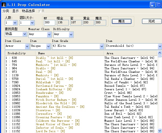Click the Stony Tomb Level 2 area cell

click(129, 117)
